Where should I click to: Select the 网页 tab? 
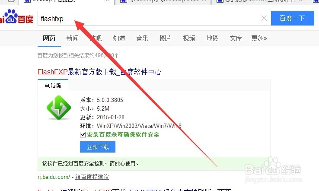[49, 38]
